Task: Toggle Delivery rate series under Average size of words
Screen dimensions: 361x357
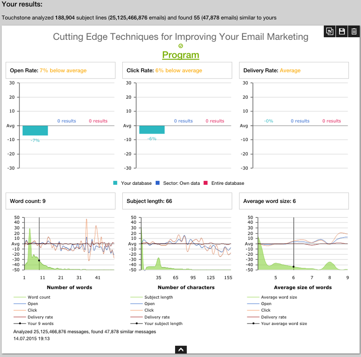Action: tap(267, 317)
